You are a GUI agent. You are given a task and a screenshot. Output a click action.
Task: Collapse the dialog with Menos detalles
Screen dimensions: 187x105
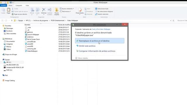82,58
